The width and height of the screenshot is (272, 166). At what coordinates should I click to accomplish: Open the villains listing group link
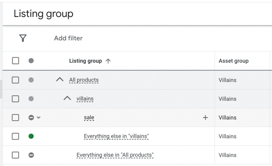85,99
